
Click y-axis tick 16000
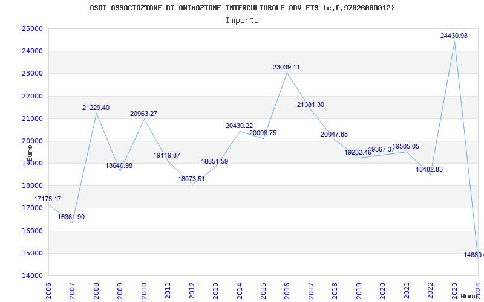tap(32, 231)
